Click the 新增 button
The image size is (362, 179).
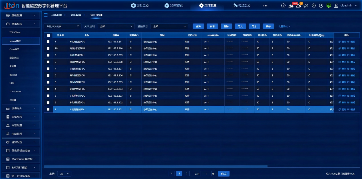(212, 26)
